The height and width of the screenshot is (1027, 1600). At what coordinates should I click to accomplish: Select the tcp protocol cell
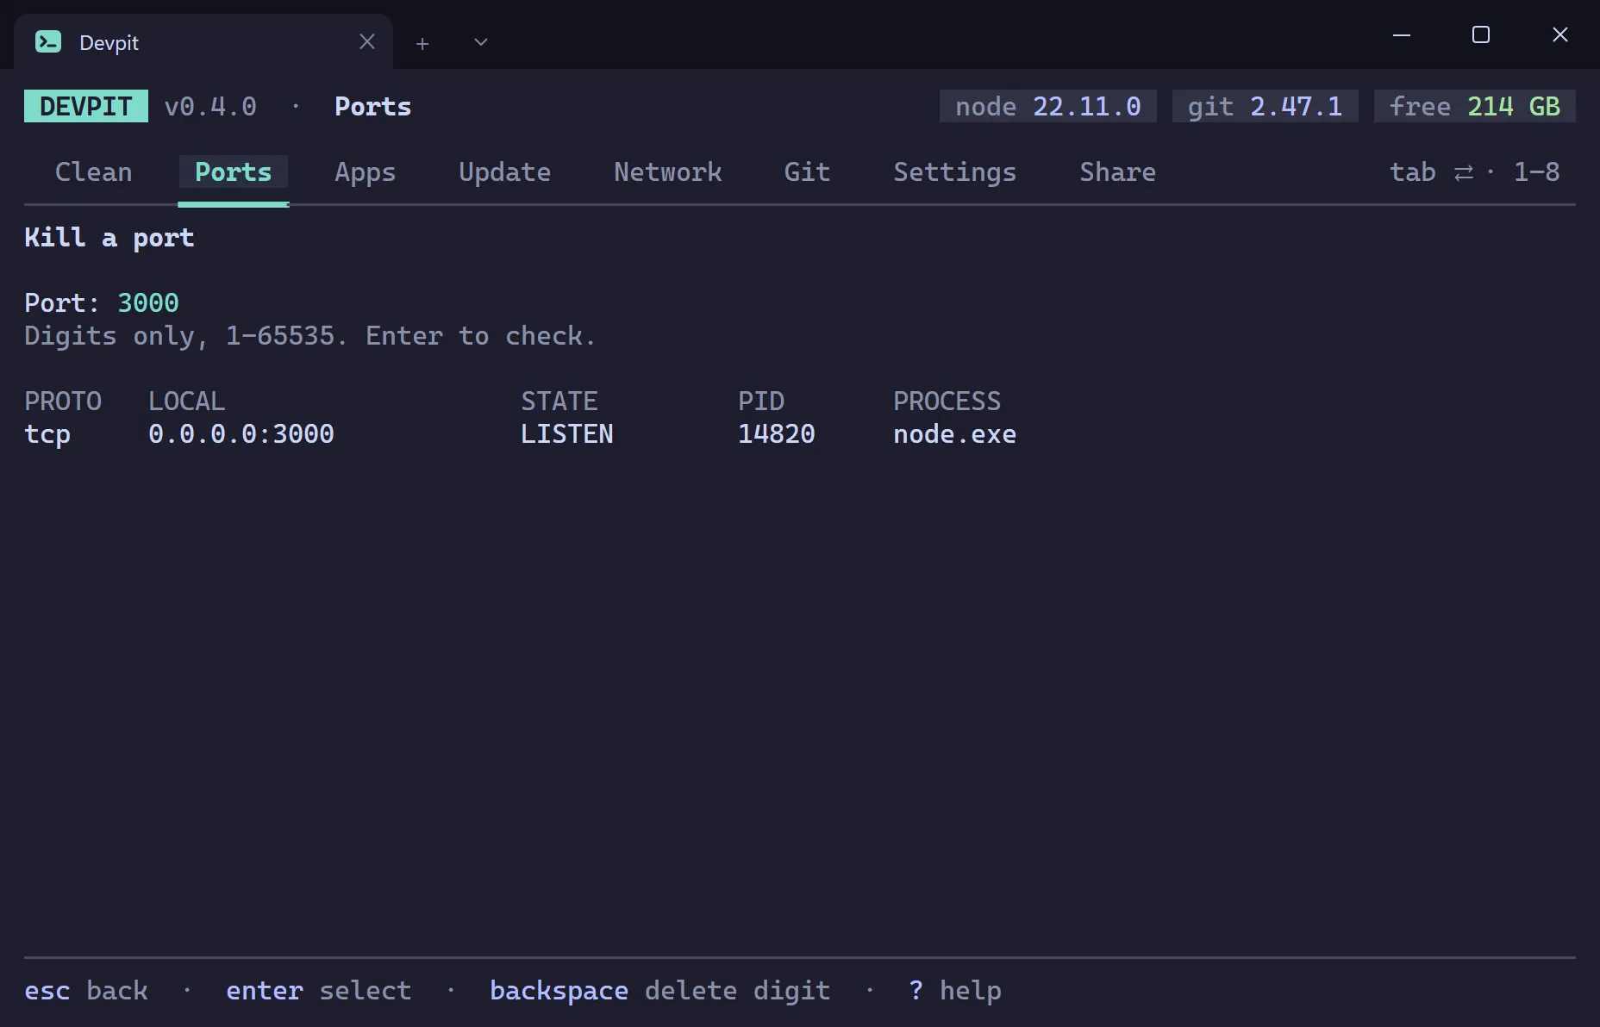coord(47,434)
